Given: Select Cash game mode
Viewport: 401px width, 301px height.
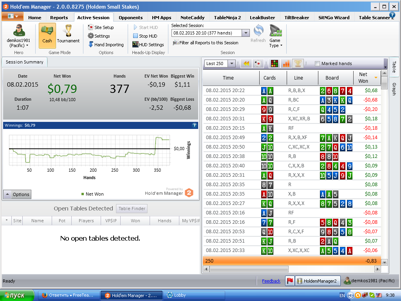Looking at the screenshot, I should click(47, 36).
